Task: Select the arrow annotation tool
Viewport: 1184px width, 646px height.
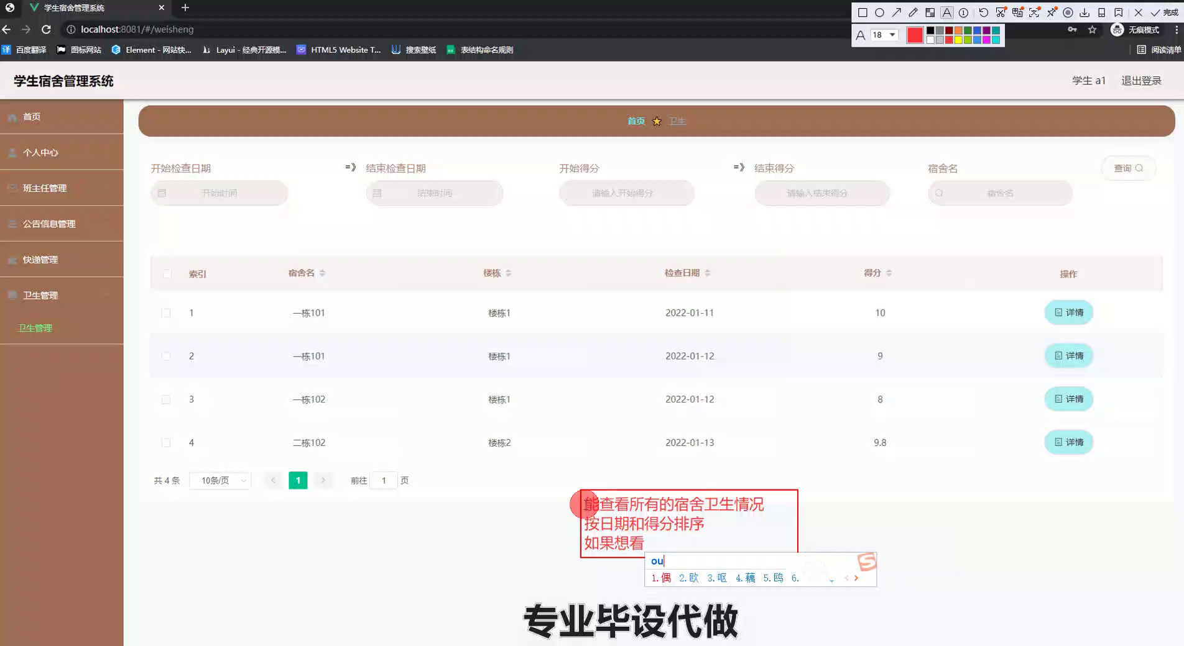Action: coord(896,12)
